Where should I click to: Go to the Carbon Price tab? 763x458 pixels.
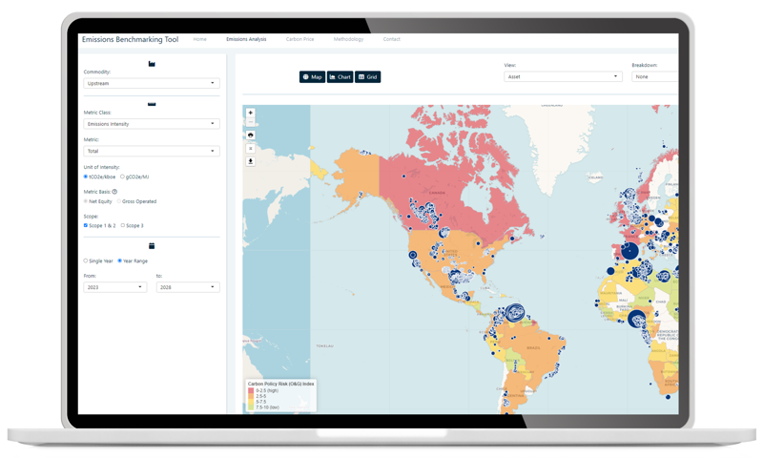pyautogui.click(x=300, y=39)
